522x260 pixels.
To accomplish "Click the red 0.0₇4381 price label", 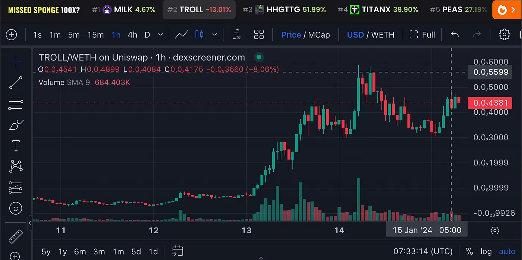I will point(490,103).
